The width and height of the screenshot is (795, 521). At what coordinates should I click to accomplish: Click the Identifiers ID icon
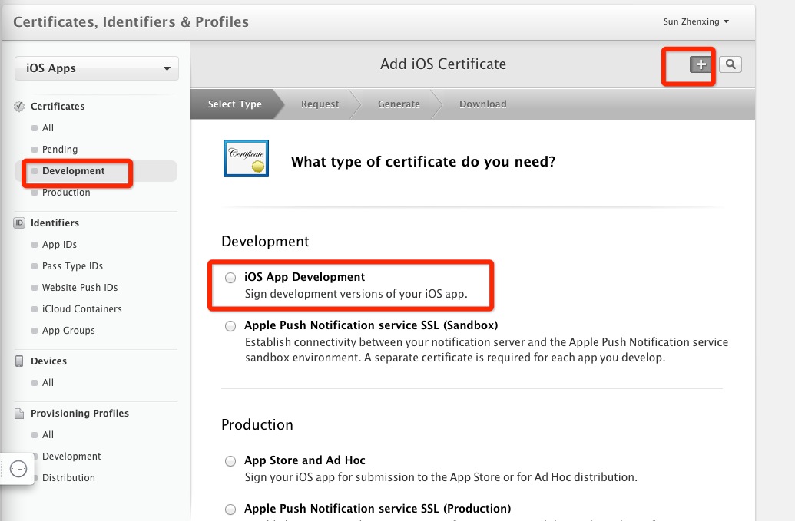[x=19, y=223]
